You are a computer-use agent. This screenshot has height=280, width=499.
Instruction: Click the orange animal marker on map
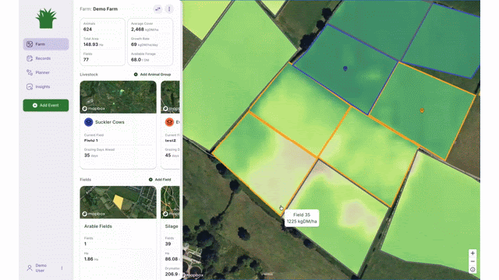point(422,110)
